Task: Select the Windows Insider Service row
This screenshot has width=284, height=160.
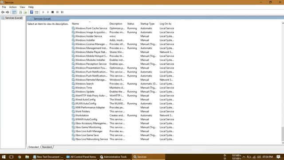Action: pos(123,36)
